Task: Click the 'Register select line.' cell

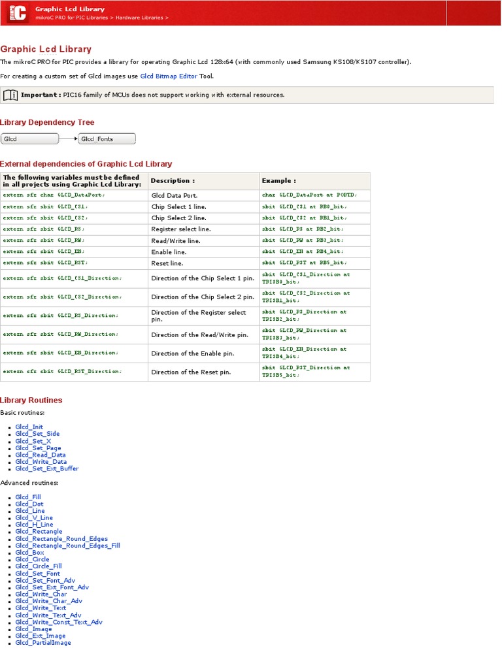Action: point(204,229)
